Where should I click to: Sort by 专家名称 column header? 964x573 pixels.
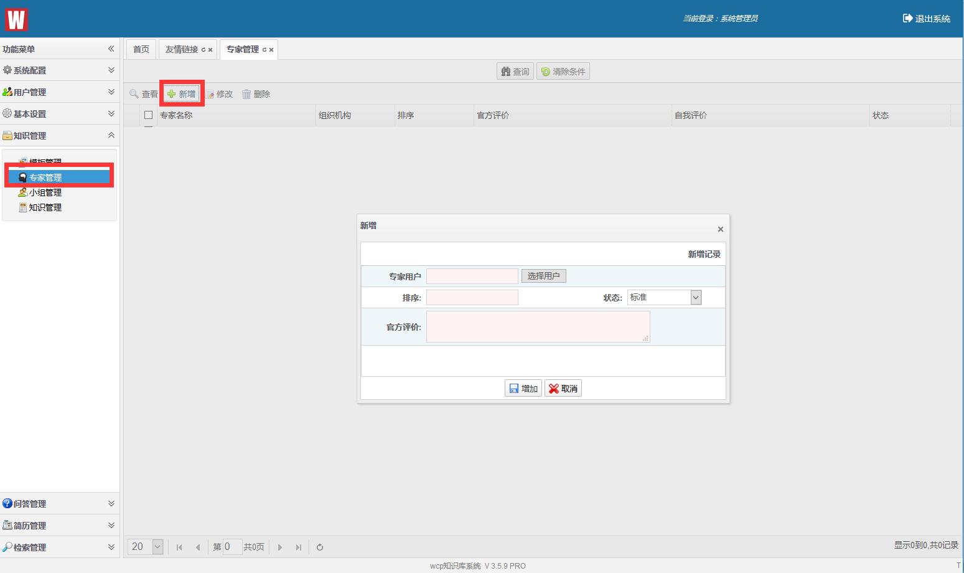(x=236, y=115)
